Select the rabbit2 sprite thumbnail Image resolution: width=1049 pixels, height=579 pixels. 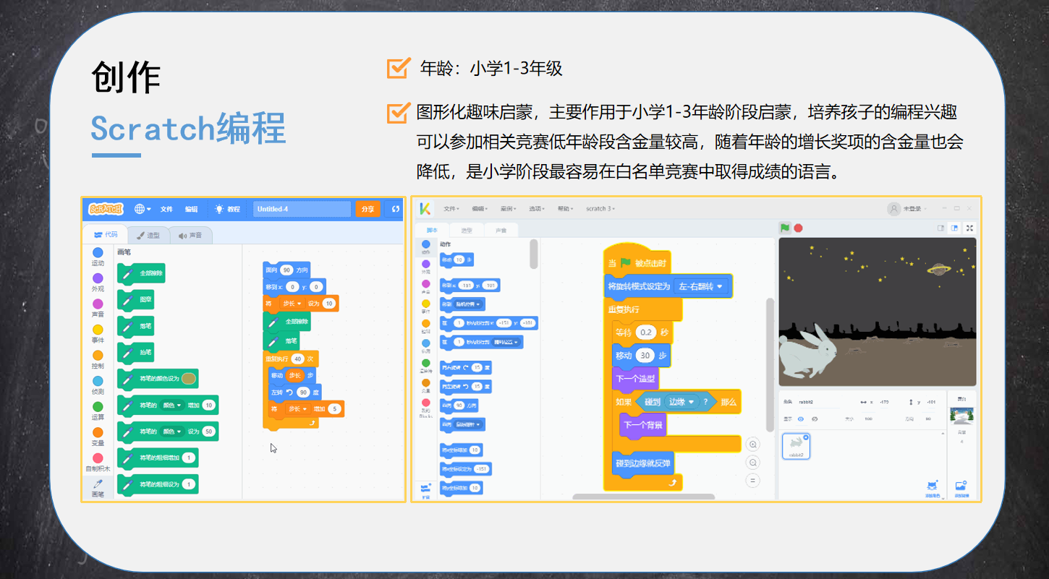796,446
